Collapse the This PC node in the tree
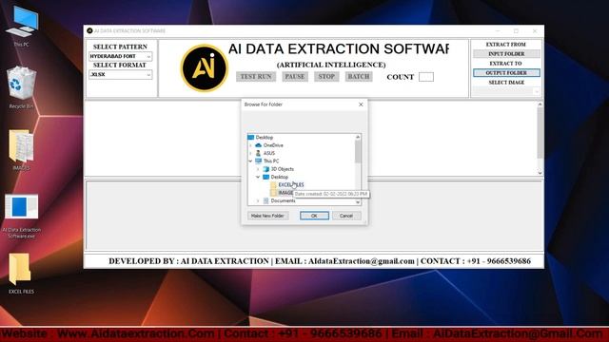The width and height of the screenshot is (609, 342). point(250,161)
